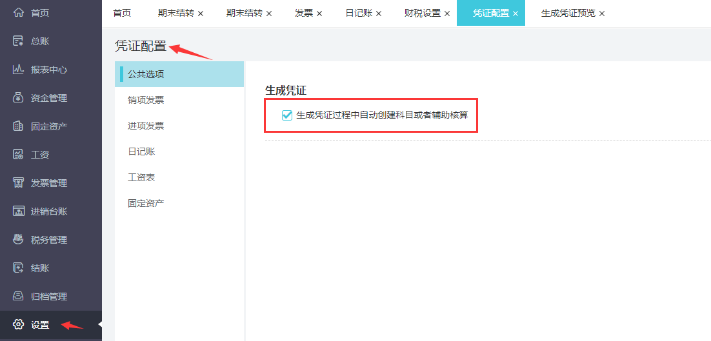Click the 凭证配置 page heading
711x341 pixels.
coord(141,46)
